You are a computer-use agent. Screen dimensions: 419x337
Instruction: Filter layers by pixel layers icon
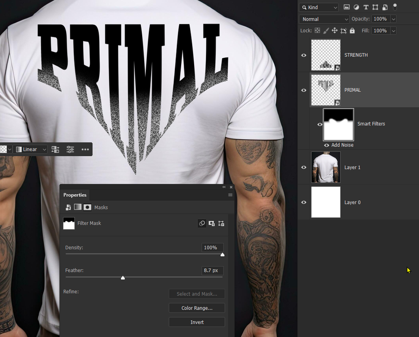coord(346,7)
